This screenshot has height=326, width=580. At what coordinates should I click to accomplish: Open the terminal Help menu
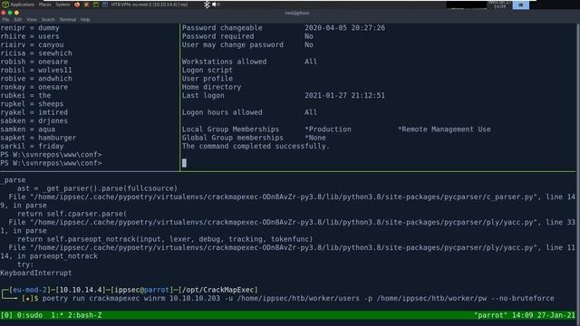point(85,20)
